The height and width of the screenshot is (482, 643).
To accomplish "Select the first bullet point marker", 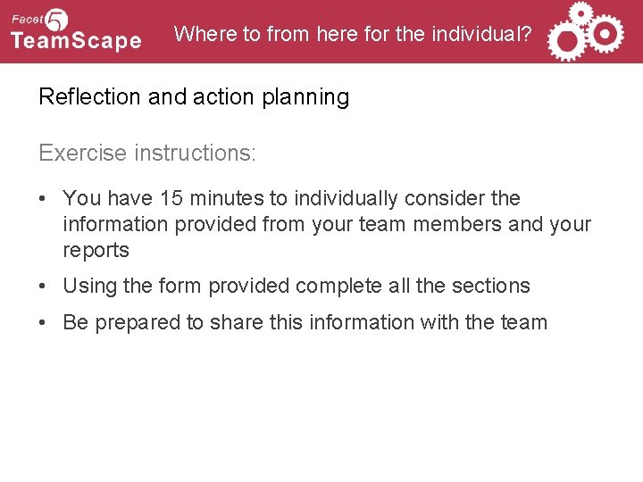I will pos(45,198).
